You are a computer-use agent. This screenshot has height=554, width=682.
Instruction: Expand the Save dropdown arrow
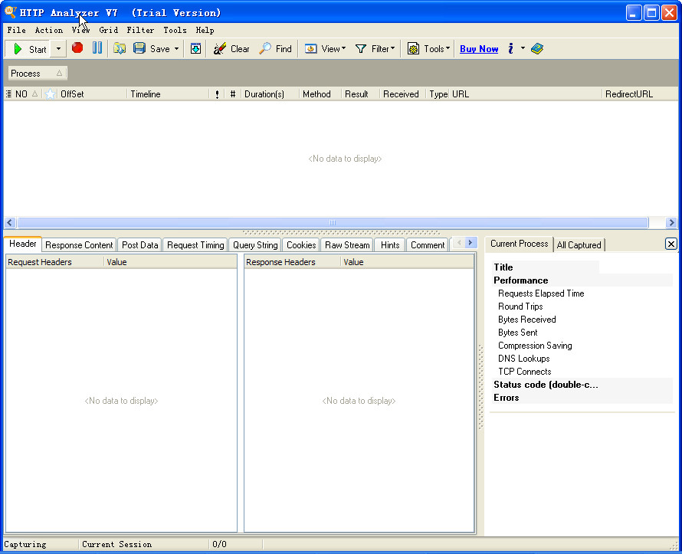tap(176, 49)
